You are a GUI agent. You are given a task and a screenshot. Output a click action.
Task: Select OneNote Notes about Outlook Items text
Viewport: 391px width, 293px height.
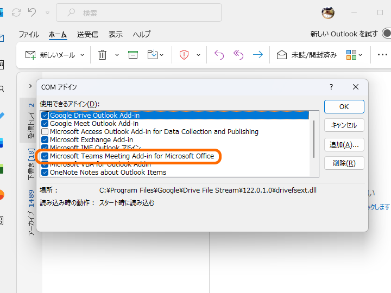(108, 172)
